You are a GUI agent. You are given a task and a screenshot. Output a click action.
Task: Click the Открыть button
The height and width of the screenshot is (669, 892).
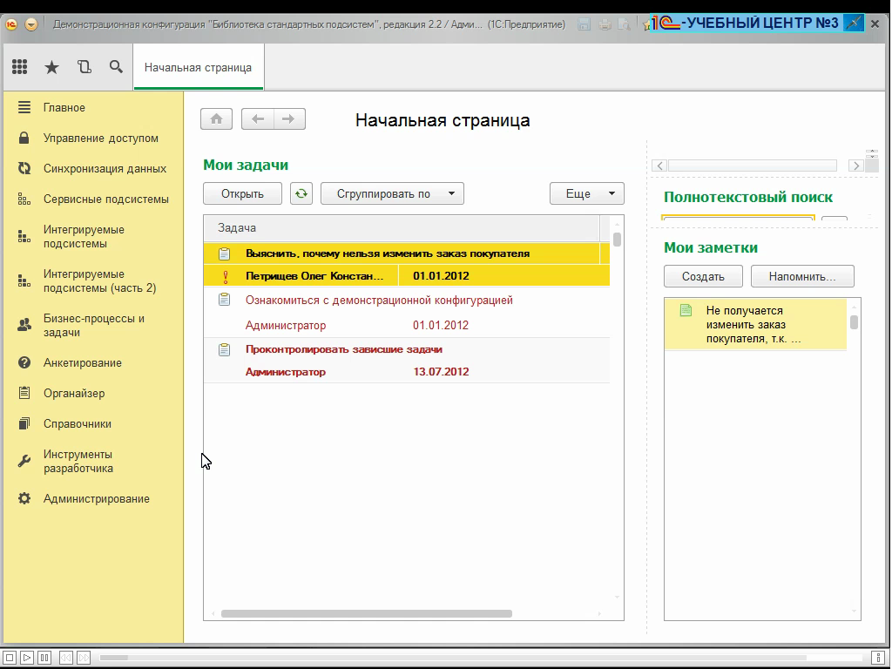pyautogui.click(x=242, y=193)
